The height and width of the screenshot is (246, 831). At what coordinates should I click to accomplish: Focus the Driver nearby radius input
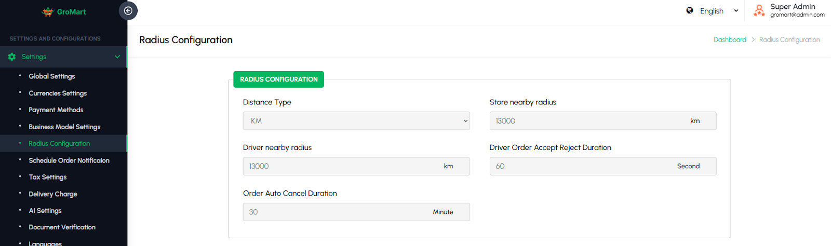coord(340,166)
